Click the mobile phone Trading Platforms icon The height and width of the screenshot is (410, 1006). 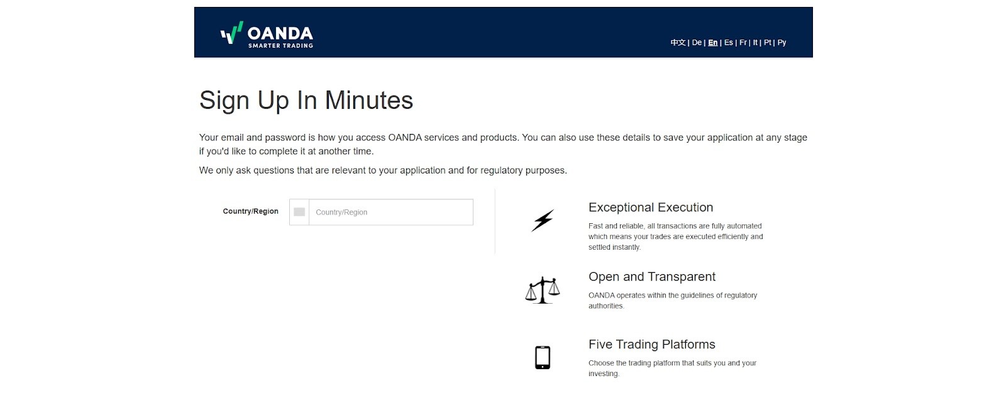point(543,357)
